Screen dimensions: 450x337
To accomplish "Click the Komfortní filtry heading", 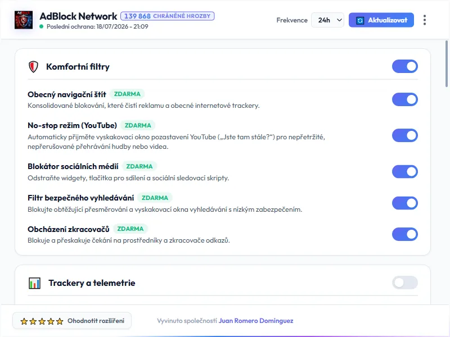I will tap(78, 67).
